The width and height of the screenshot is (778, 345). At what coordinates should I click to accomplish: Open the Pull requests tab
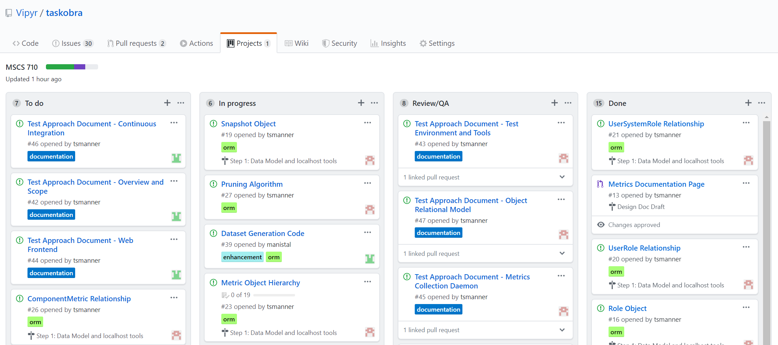(x=136, y=43)
